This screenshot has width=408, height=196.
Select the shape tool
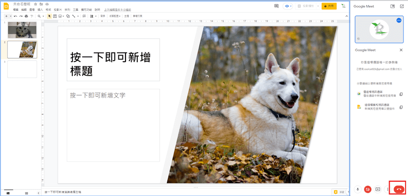[68, 16]
